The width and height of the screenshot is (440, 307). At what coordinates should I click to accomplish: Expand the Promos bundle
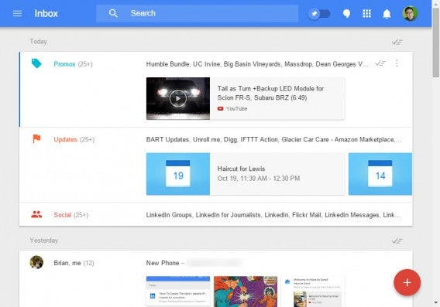64,64
